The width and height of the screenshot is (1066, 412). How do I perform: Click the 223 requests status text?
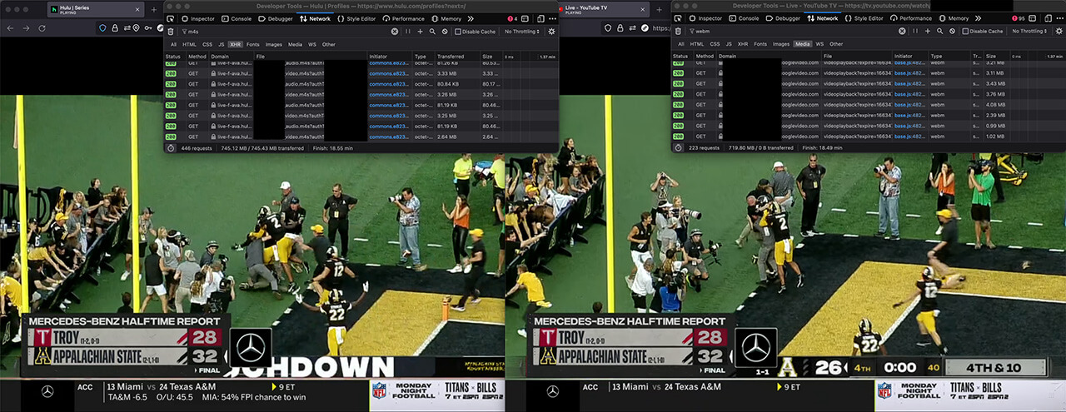pyautogui.click(x=705, y=147)
